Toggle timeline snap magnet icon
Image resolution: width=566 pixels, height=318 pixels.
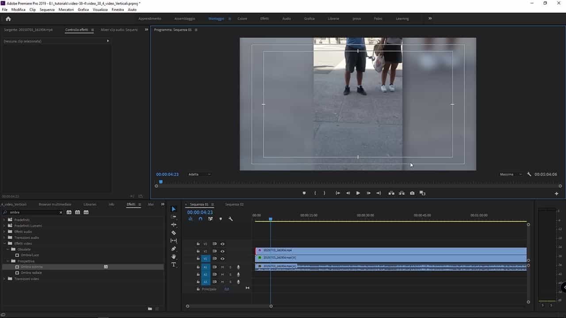[200, 219]
